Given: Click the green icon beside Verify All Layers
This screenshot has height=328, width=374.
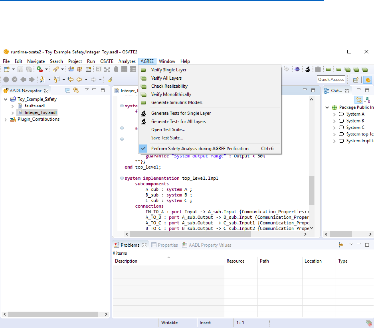Looking at the screenshot, I should point(143,78).
